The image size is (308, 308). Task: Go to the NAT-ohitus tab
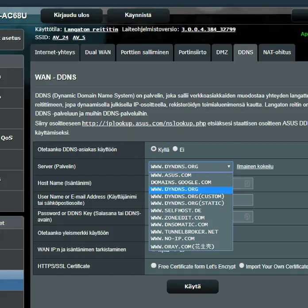click(277, 52)
